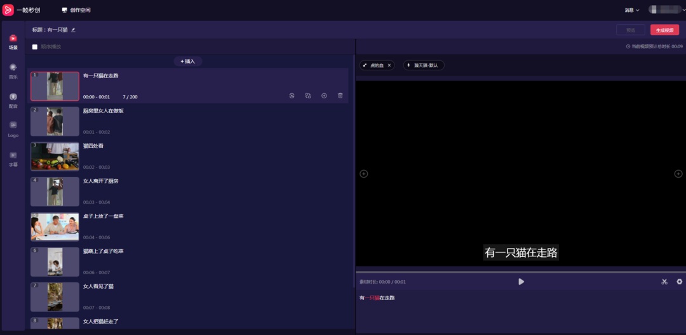Screen dimensions: 686x335
Task: Expand the 消息 dropdown
Action: point(632,10)
